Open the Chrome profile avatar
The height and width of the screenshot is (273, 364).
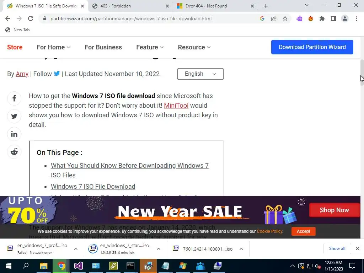click(345, 18)
